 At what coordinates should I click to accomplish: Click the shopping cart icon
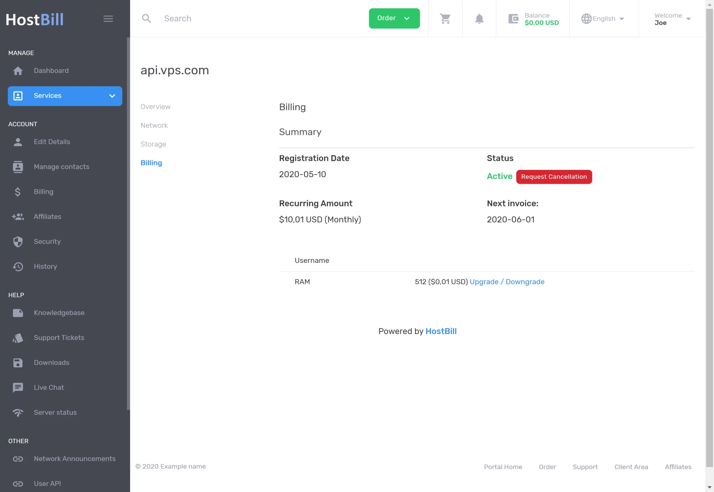[x=445, y=18]
